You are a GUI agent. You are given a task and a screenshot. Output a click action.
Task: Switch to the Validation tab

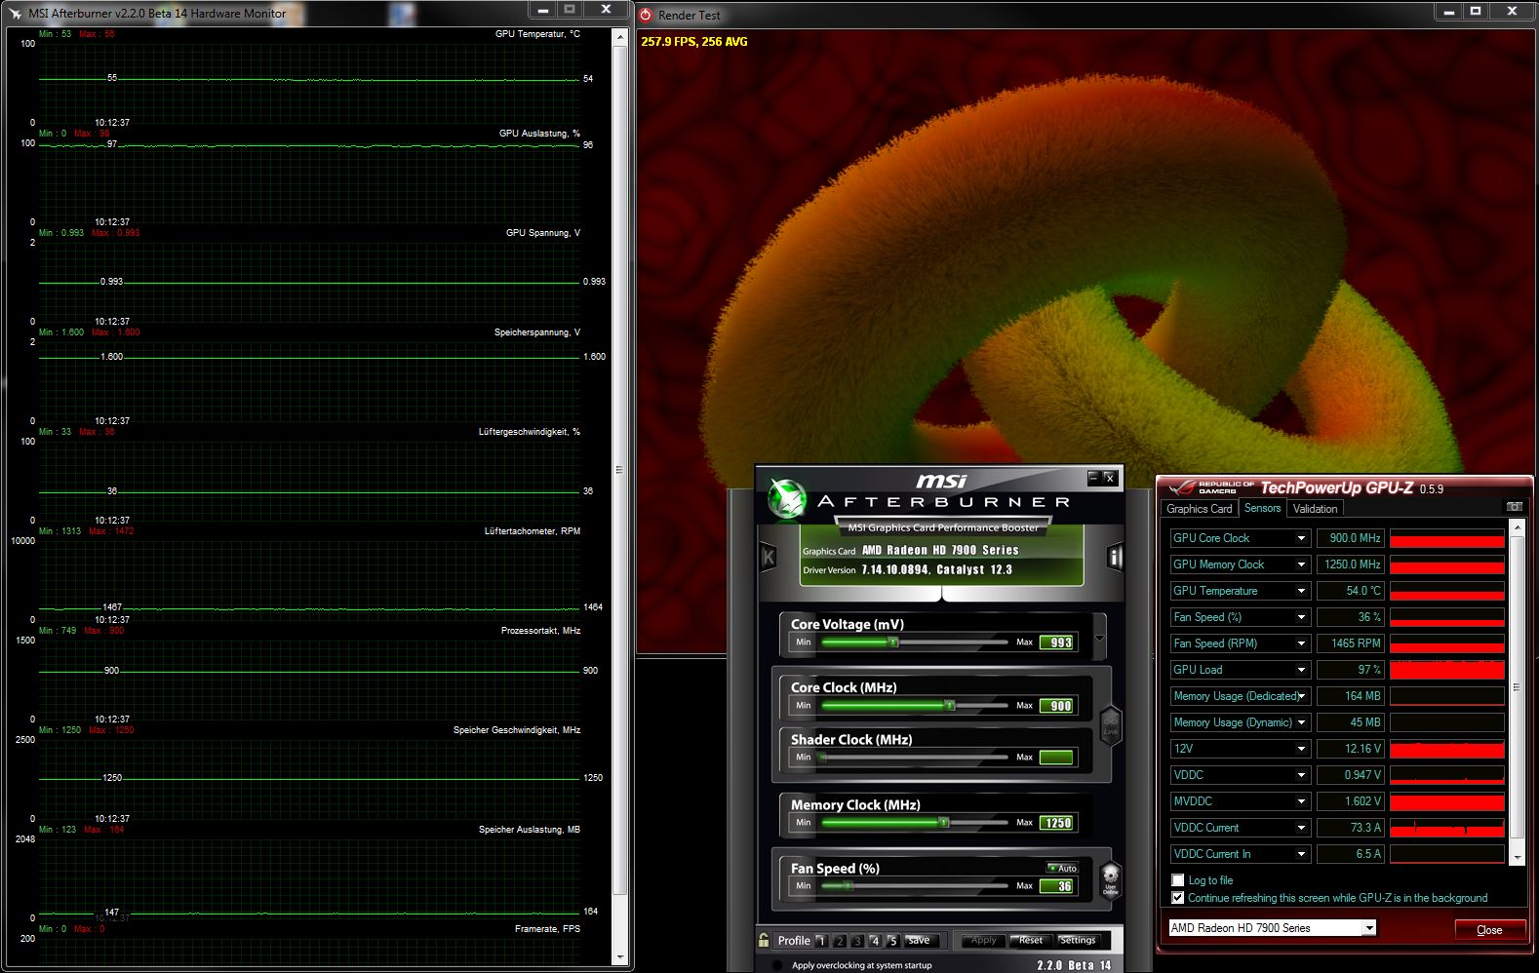[1315, 509]
